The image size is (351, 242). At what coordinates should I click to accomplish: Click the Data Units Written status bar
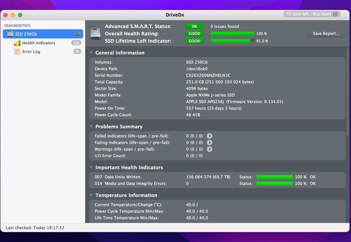(x=274, y=177)
